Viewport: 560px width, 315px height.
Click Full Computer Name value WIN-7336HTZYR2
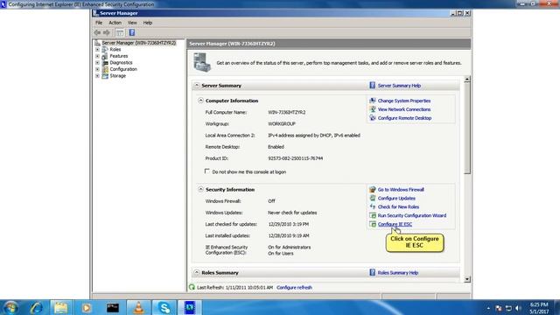[x=286, y=113]
